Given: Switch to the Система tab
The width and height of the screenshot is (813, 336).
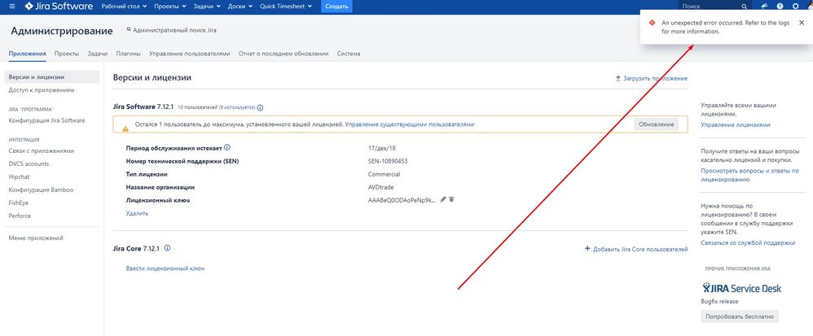Looking at the screenshot, I should tap(349, 54).
